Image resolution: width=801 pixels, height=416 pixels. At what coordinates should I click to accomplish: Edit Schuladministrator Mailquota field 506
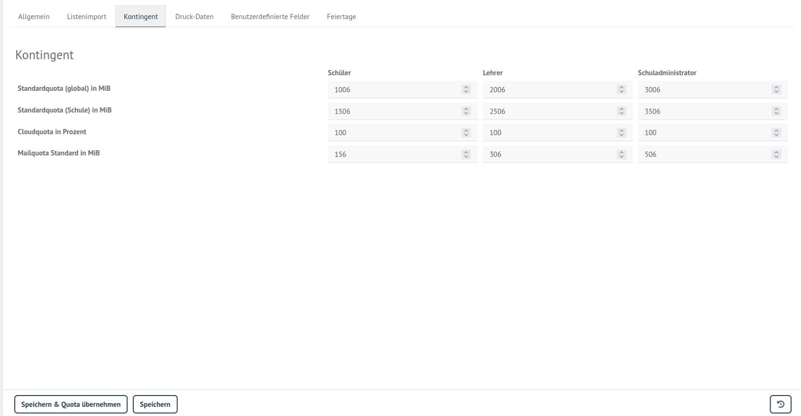(712, 154)
